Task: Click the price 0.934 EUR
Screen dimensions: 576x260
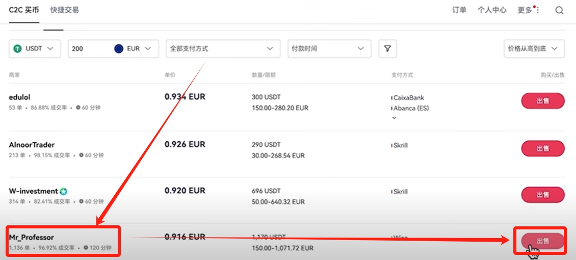Action: click(x=185, y=97)
